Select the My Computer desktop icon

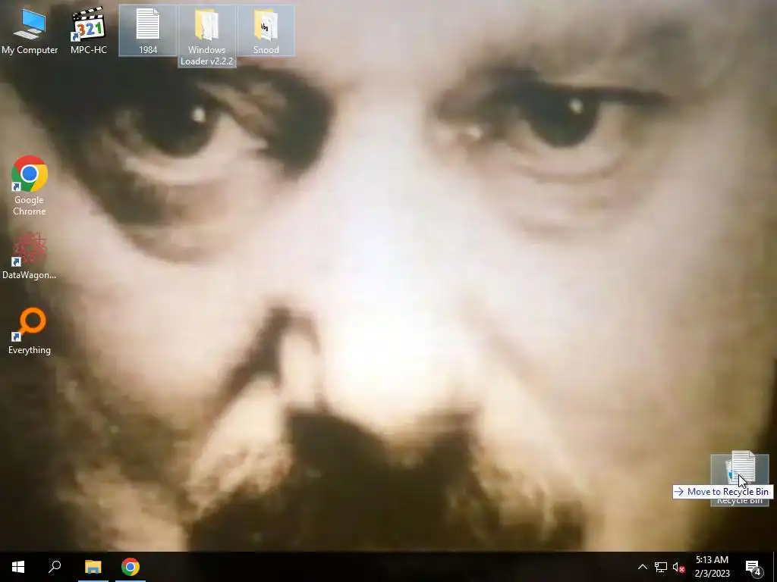[x=30, y=30]
